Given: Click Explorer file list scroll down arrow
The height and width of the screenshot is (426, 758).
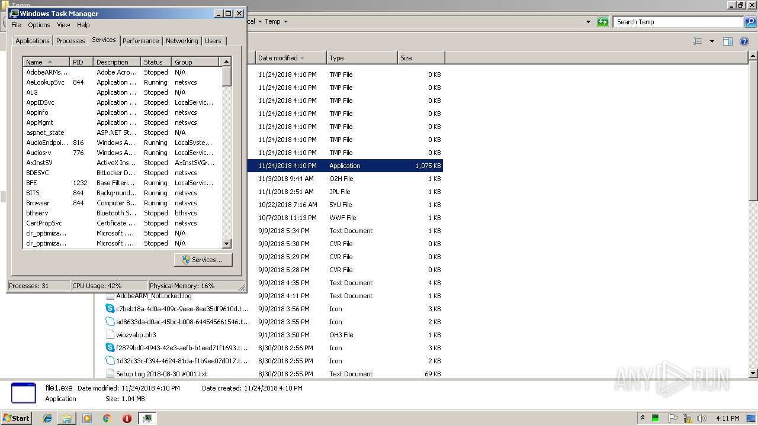Looking at the screenshot, I should pyautogui.click(x=753, y=373).
